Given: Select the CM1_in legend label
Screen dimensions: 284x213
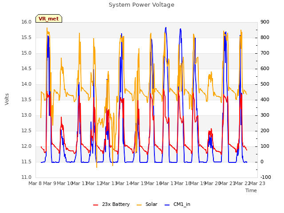Looking at the screenshot, I should coord(182,204).
